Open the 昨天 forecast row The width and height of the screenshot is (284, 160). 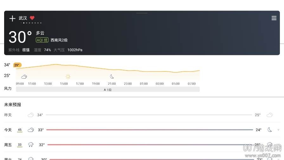point(142,115)
